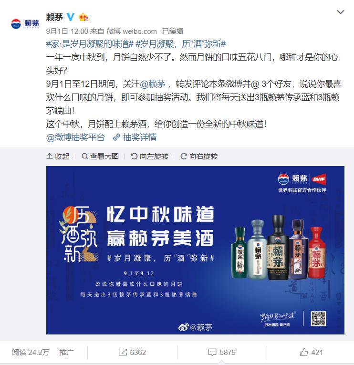Open the @微博抽奖平台 mention link
The height and width of the screenshot is (365, 354).
pos(75,137)
